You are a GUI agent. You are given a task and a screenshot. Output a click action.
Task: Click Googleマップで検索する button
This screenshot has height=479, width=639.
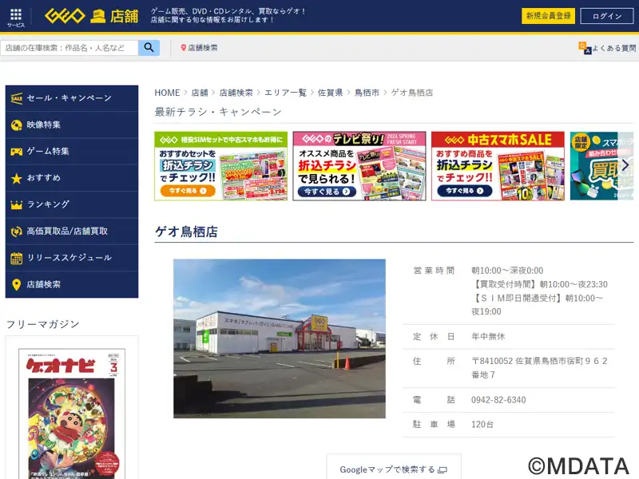tap(394, 468)
